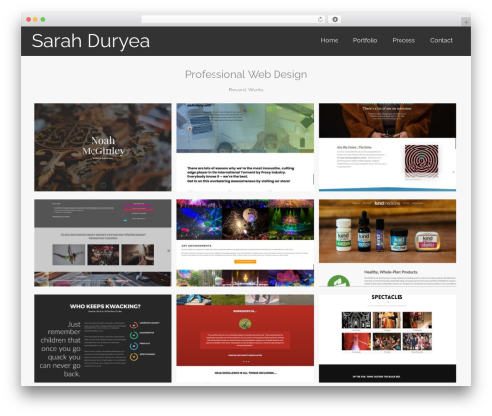Click the circular scroll icon under Noah McGinley
Screen dimensions: 492x416
[x=103, y=185]
